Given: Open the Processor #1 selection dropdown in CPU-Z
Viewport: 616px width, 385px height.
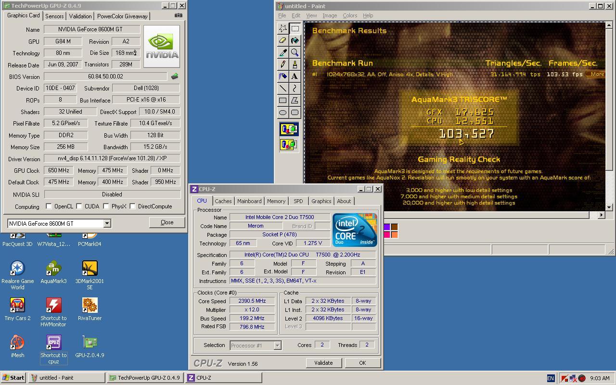Looking at the screenshot, I should (277, 345).
